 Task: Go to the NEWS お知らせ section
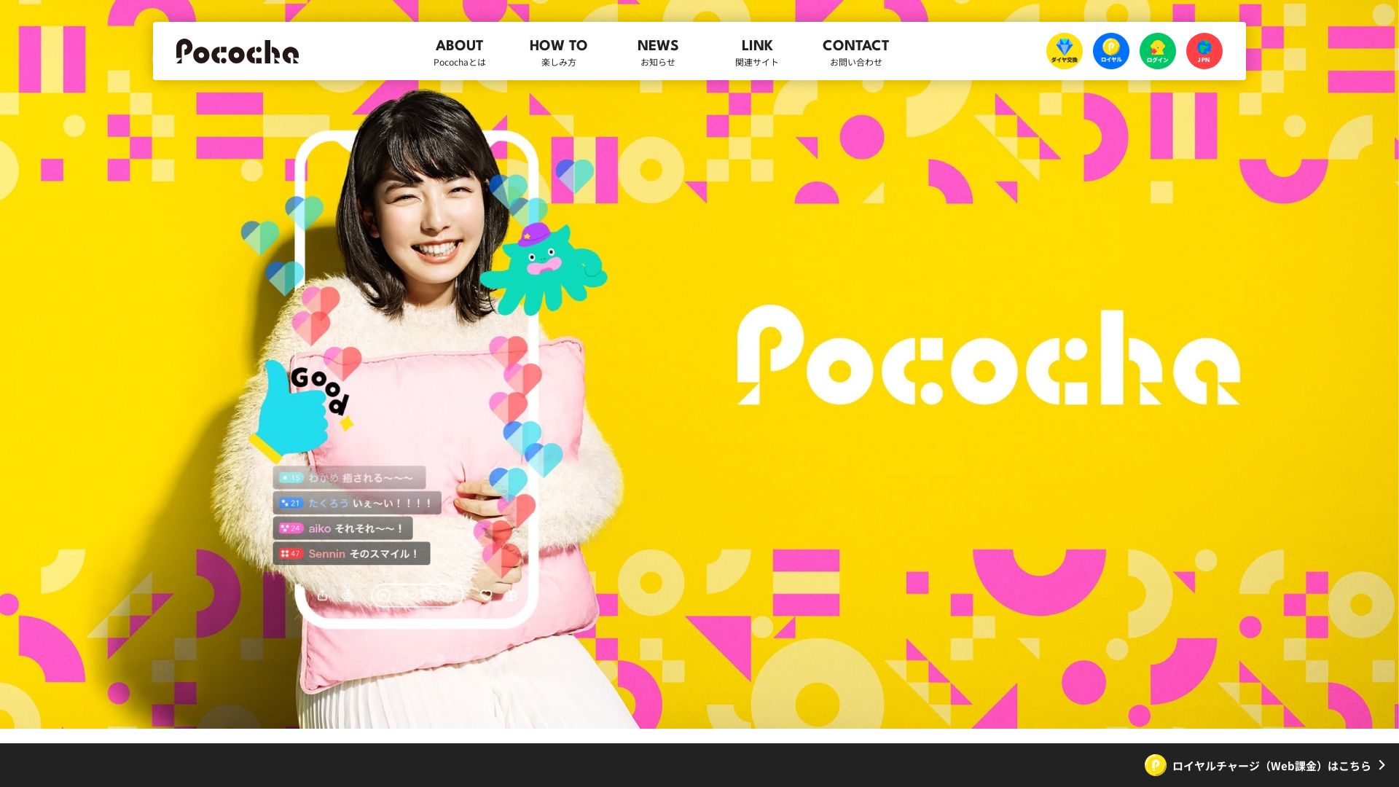(x=657, y=52)
